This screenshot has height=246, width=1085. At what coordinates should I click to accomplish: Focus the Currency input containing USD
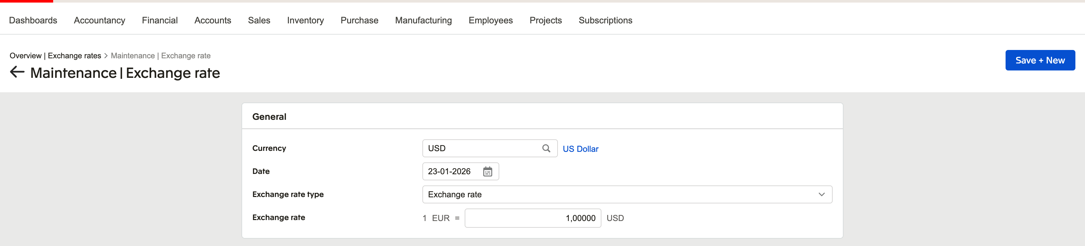(480, 148)
